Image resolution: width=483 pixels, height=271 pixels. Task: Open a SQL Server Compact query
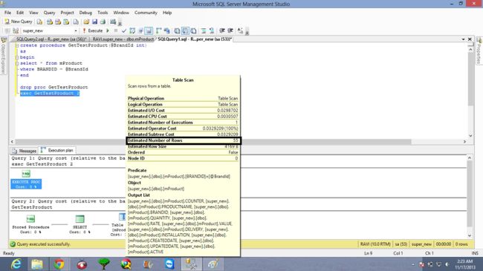pyautogui.click(x=76, y=22)
